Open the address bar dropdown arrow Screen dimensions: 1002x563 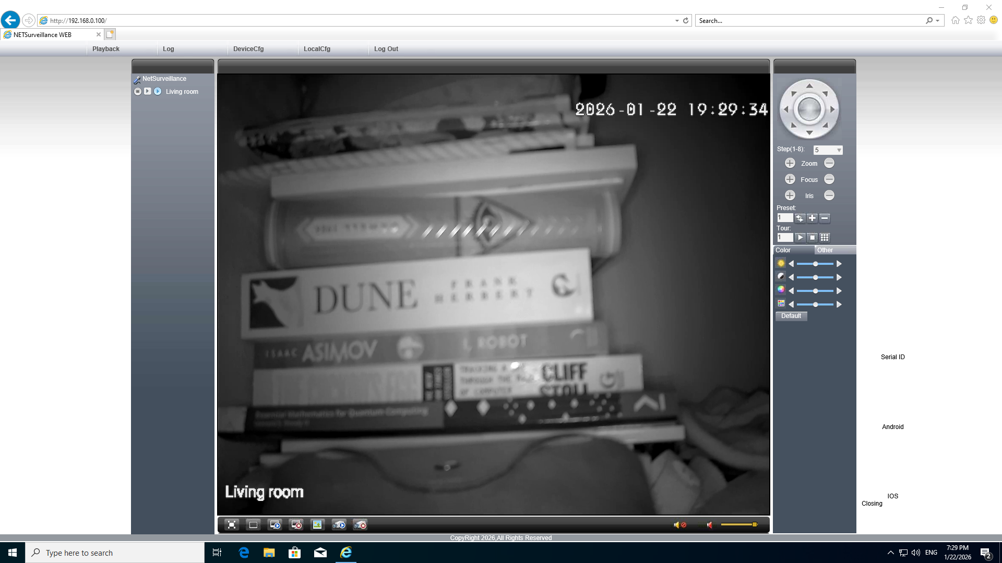pos(677,21)
